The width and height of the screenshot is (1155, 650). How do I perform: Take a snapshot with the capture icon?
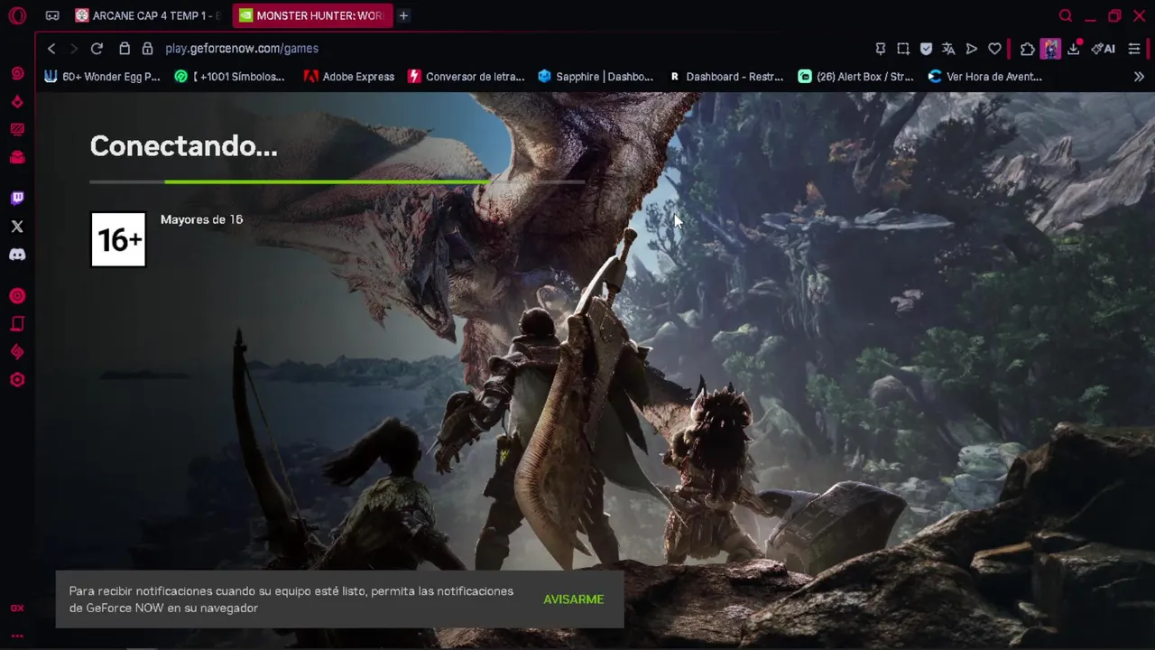click(903, 49)
